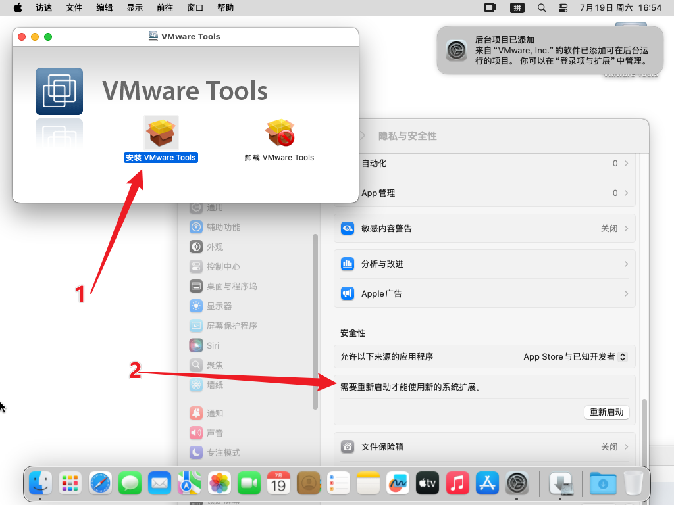Open Spotlight search in the menu bar
The width and height of the screenshot is (674, 505).
tap(542, 8)
